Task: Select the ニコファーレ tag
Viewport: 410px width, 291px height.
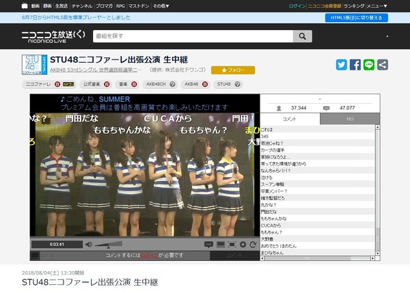Action: tap(38, 84)
